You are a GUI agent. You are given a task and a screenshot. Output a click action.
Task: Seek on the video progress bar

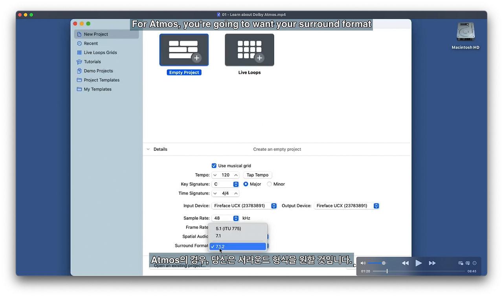419,271
